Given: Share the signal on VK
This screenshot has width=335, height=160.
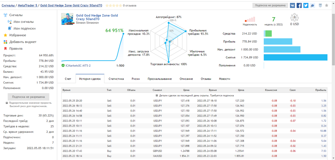Looking at the screenshot, I should [292, 5].
